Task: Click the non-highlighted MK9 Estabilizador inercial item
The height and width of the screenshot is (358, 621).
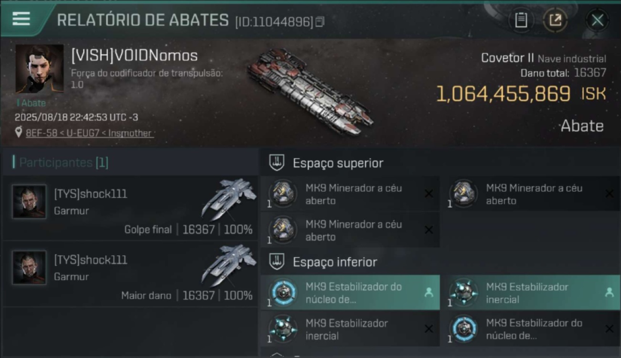Action: [x=350, y=329]
